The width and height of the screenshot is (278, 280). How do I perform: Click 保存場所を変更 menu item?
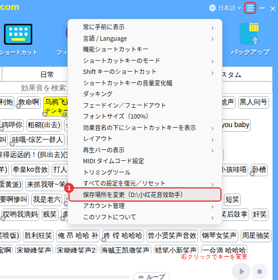click(x=145, y=195)
